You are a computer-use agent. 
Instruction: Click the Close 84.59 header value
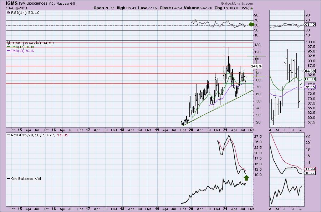tap(170, 8)
